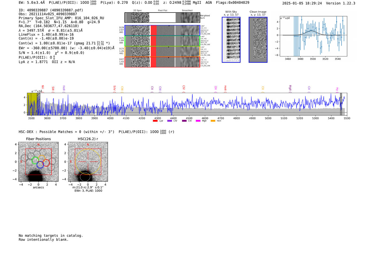374x254 pixels.
Task: Click the green fiber circle in Fiber Positions
Action: click(x=35, y=160)
